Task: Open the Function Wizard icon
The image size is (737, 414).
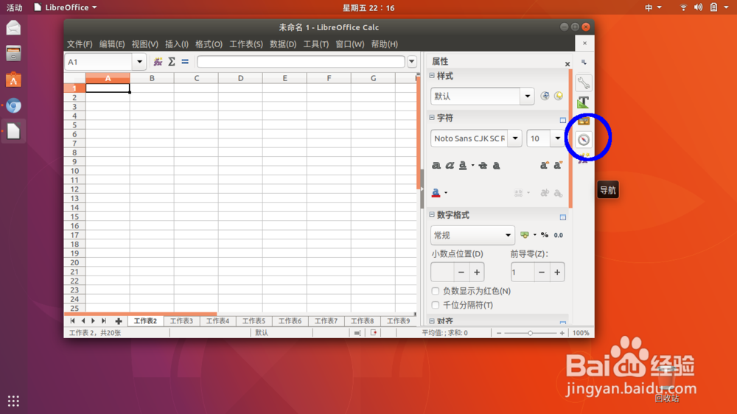Action: [158, 62]
